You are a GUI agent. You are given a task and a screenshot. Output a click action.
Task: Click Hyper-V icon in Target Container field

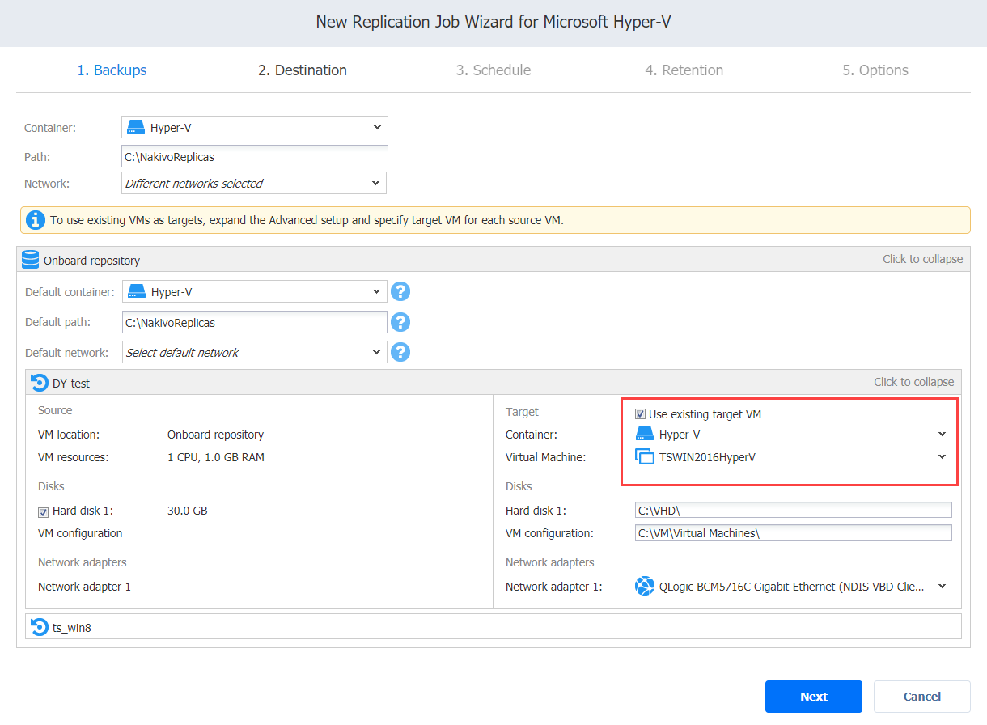coord(645,435)
